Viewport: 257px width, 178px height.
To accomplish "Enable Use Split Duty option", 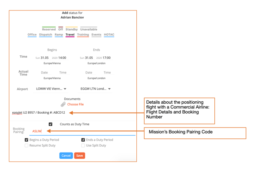I will tap(83, 145).
